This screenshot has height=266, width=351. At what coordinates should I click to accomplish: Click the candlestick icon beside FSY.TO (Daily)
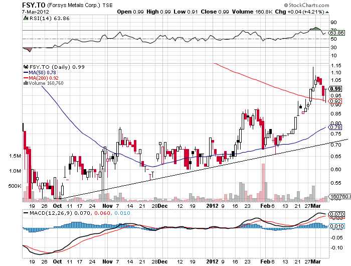(x=26, y=67)
